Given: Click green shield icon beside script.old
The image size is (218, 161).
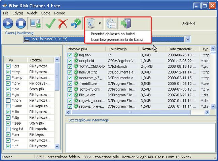Looking at the screenshot, I should coord(76,61).
